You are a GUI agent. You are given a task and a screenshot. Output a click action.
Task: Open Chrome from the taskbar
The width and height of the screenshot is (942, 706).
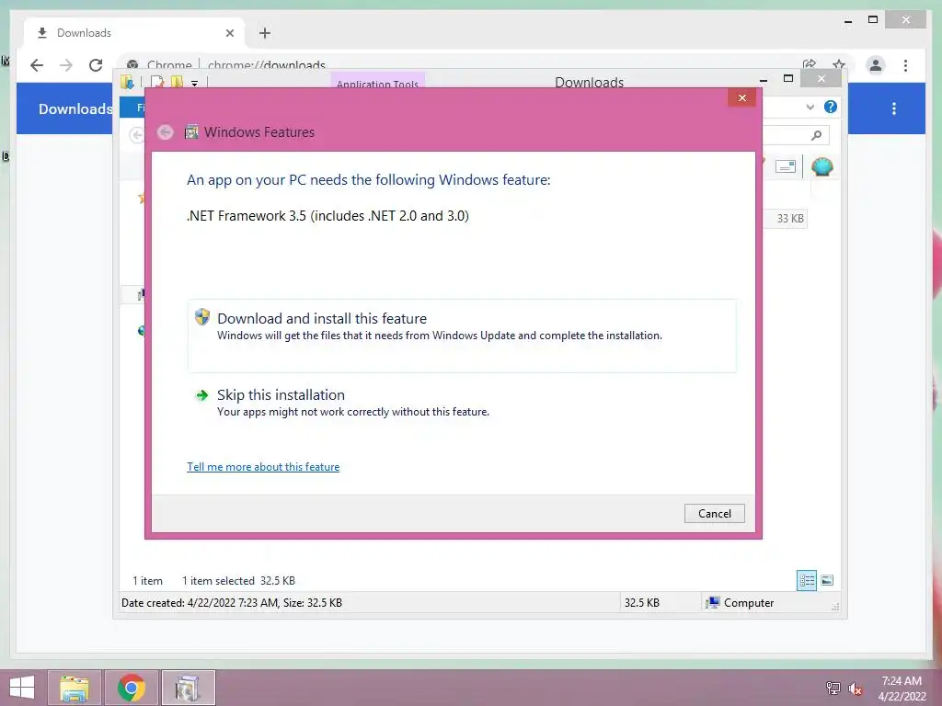132,688
